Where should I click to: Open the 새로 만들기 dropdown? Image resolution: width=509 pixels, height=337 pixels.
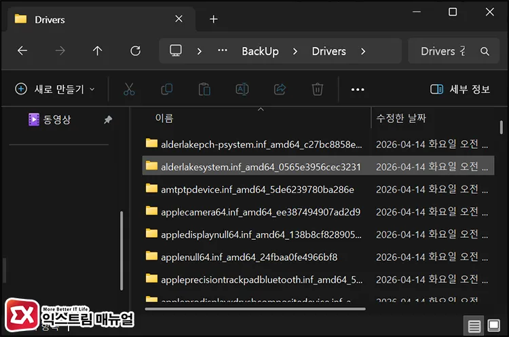[55, 89]
